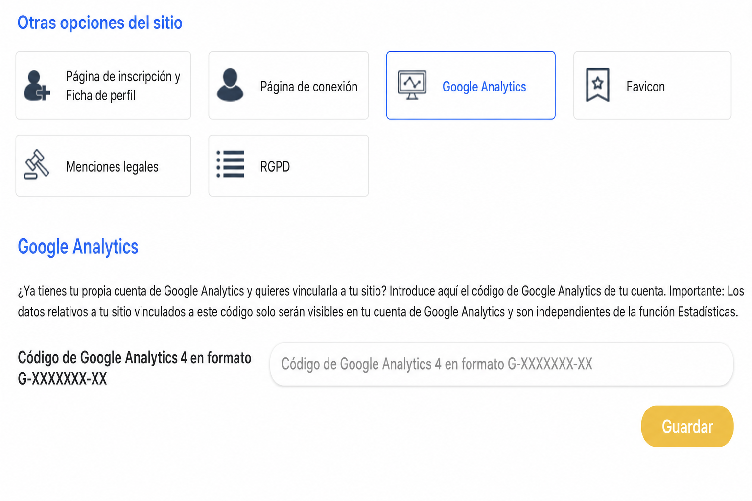Click the user-plus icon for Página de inscripción
The image size is (752, 501).
(x=37, y=86)
